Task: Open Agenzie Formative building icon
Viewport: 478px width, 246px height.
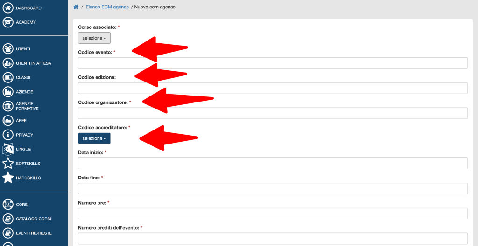Action: click(x=8, y=106)
